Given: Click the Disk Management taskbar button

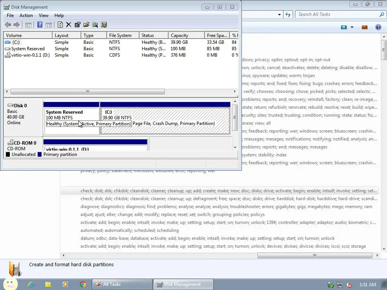Looking at the screenshot, I should 183,284.
